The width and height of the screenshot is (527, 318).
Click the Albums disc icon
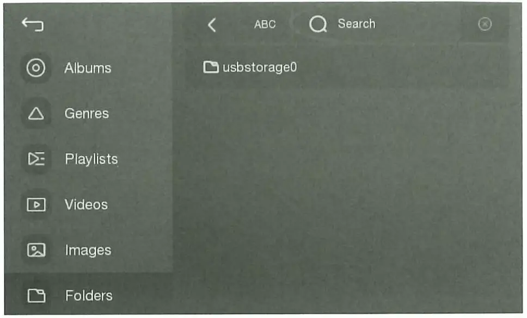click(x=36, y=68)
